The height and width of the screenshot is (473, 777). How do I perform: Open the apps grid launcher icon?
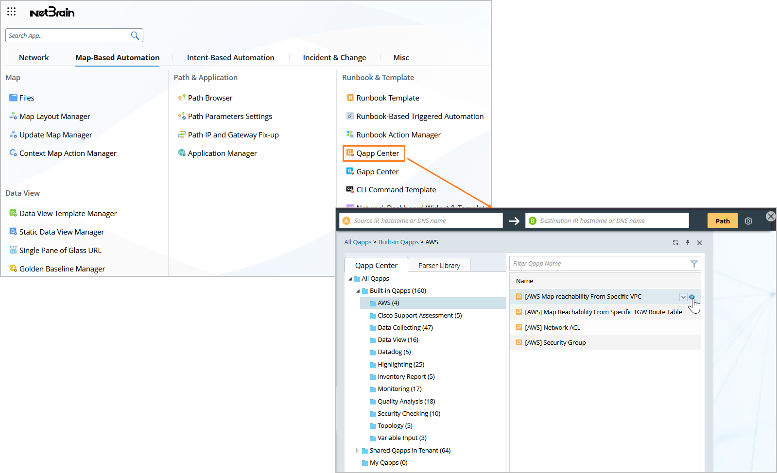12,12
